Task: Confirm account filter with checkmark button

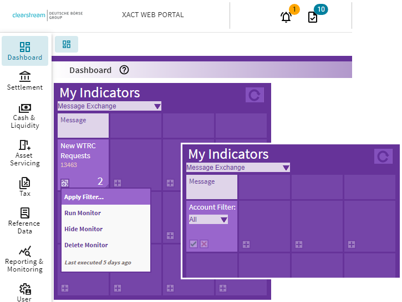Action: pos(194,244)
